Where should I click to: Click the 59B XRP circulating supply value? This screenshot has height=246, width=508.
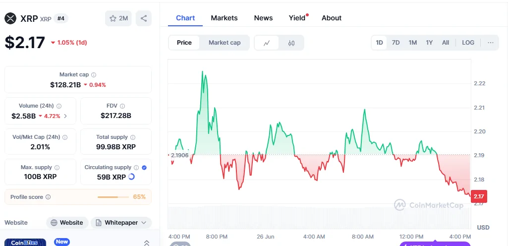[112, 177]
